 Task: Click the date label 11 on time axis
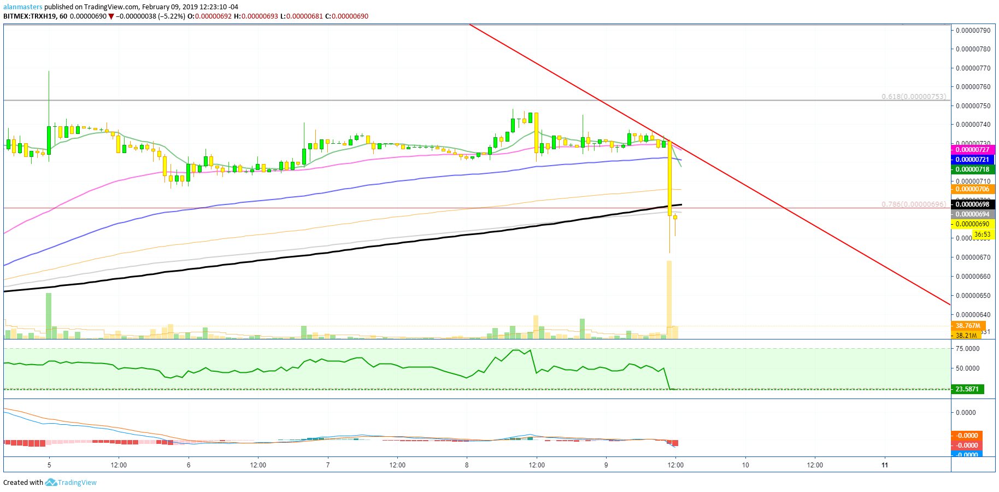885,465
